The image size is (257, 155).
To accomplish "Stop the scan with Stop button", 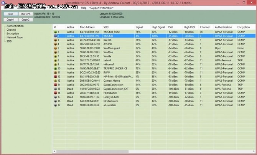I will click(x=11, y=14).
